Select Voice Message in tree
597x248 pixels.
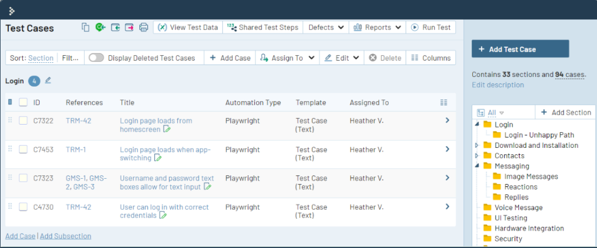[518, 208]
